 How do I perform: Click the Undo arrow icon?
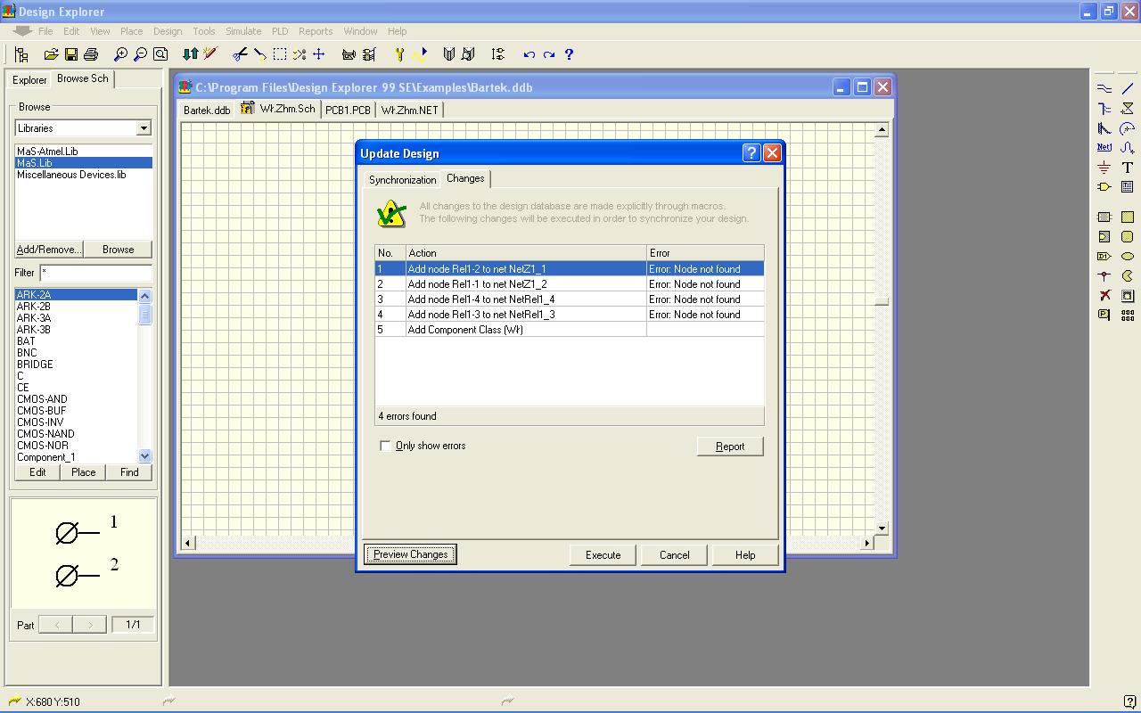click(x=529, y=54)
